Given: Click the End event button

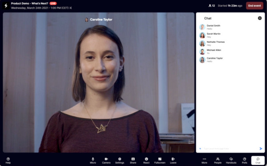Looking at the screenshot, I should (x=255, y=6).
